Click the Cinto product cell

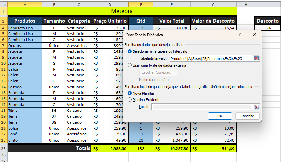tap(25, 140)
